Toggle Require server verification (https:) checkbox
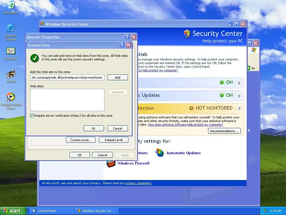Viewport: 286px width, 215px height. (32, 116)
